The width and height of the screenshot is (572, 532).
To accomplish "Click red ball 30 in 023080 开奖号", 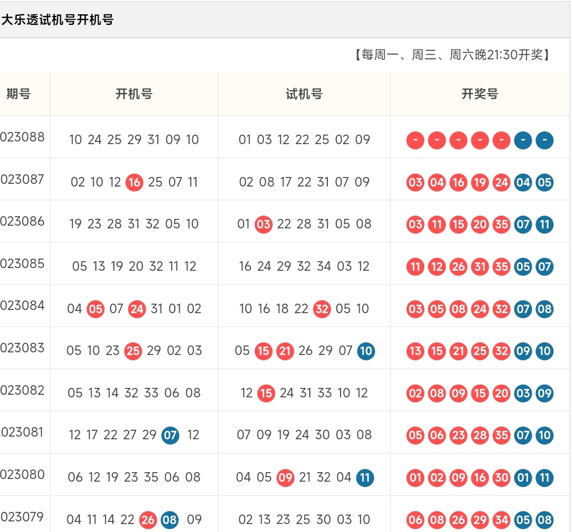I will (501, 477).
